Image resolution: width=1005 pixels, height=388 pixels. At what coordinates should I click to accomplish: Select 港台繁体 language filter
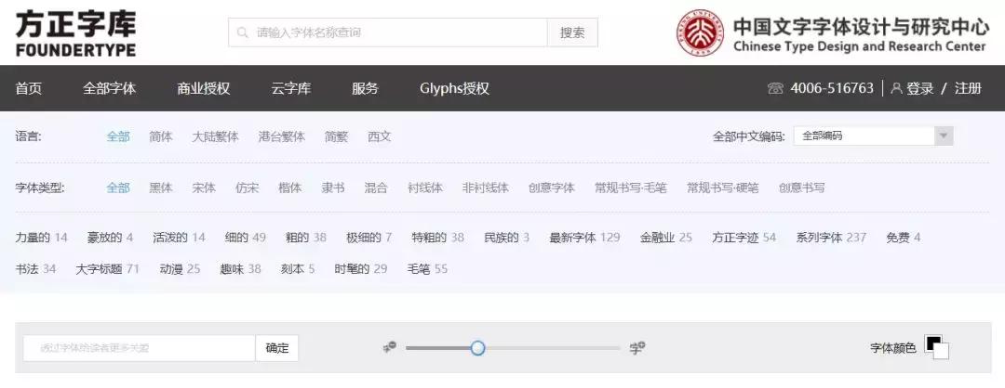(281, 136)
